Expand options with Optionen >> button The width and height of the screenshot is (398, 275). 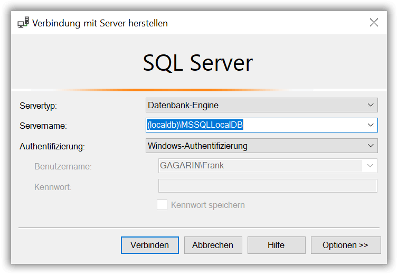point(346,245)
